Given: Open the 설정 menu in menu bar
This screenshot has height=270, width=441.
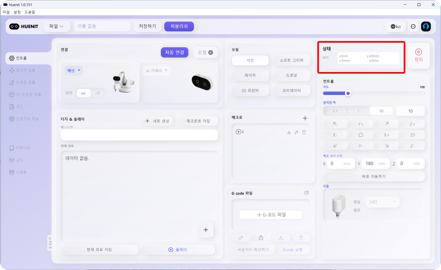Looking at the screenshot, I should click(x=17, y=12).
